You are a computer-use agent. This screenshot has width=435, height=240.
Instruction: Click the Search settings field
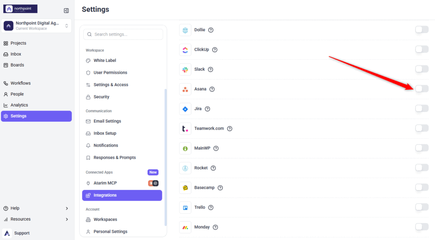tap(123, 34)
